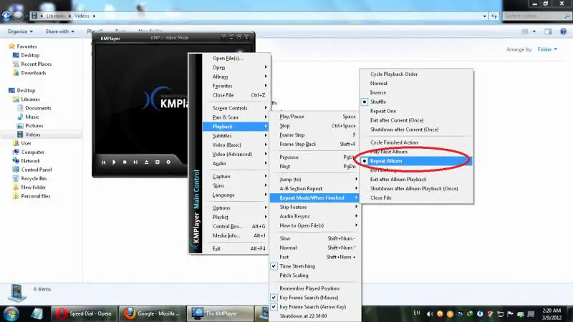Open the Downloads folder in Favorites
The width and height of the screenshot is (573, 322).
point(33,73)
